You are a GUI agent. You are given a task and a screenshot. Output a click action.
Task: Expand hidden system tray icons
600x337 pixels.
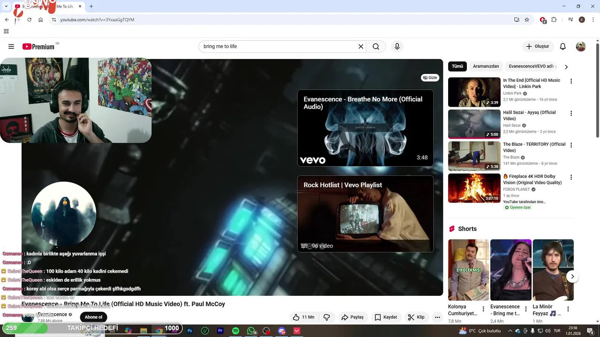click(510, 331)
